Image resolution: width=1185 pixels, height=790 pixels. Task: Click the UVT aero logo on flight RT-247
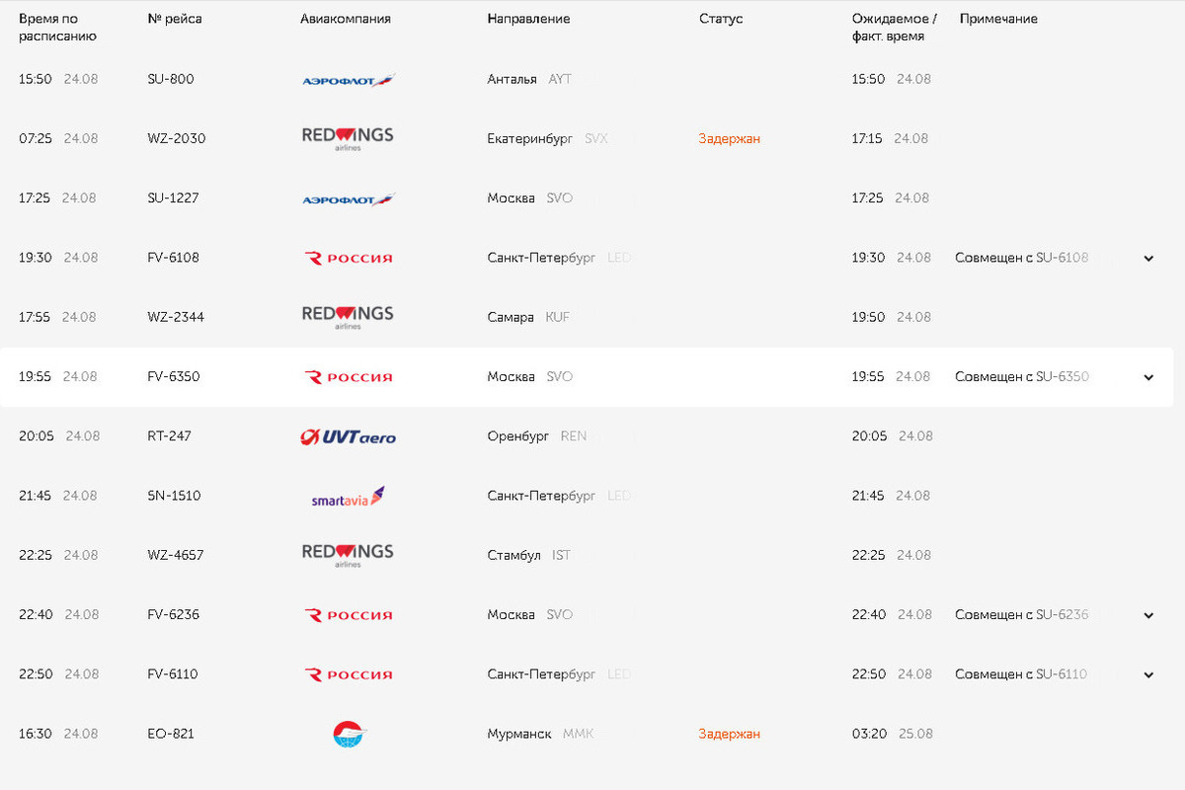pos(348,436)
